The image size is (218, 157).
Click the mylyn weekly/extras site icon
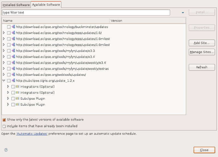pyautogui.click(x=13, y=69)
